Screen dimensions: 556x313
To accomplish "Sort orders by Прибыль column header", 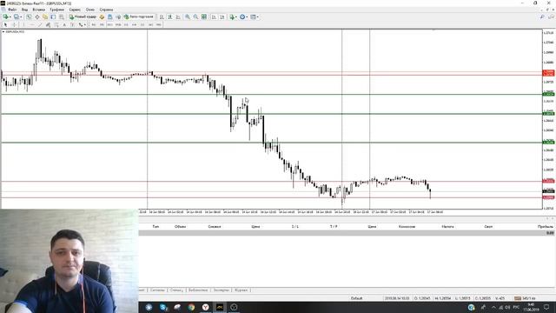I will [x=545, y=226].
